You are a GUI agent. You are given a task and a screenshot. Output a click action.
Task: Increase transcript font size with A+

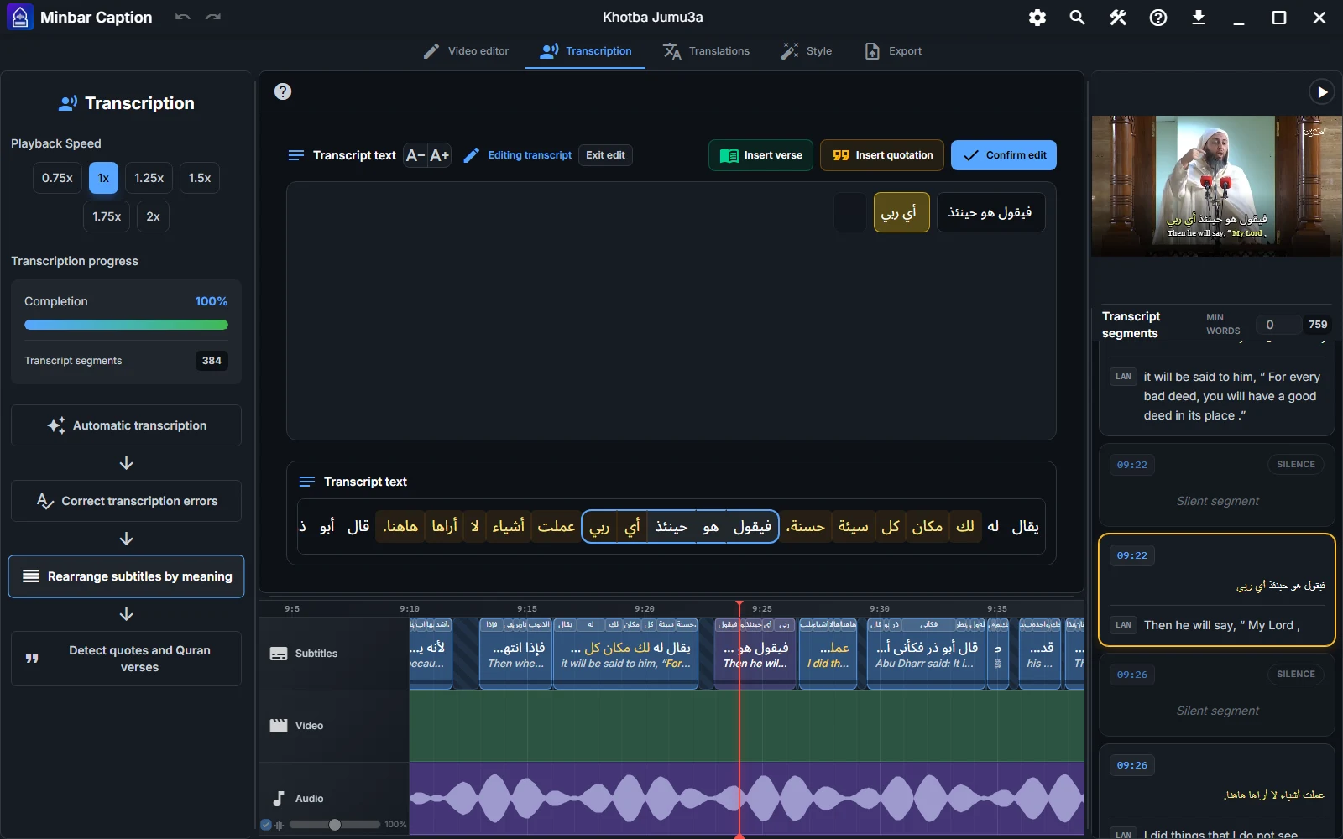[x=440, y=155]
